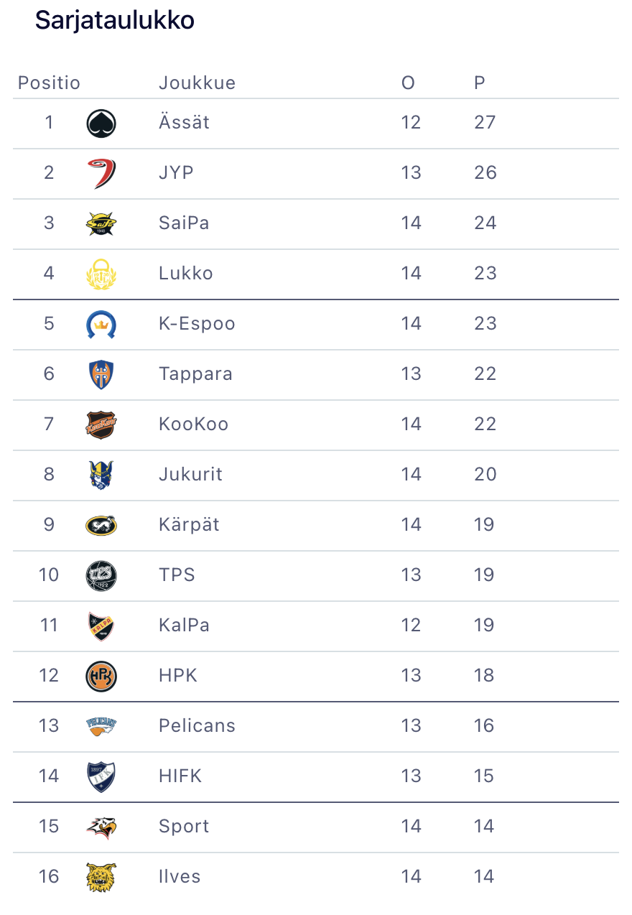The height and width of the screenshot is (915, 632).
Task: Click the Sport eagle logo
Action: coord(101,827)
